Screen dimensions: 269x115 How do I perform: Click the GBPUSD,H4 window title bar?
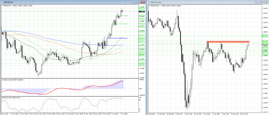click(x=66, y=2)
